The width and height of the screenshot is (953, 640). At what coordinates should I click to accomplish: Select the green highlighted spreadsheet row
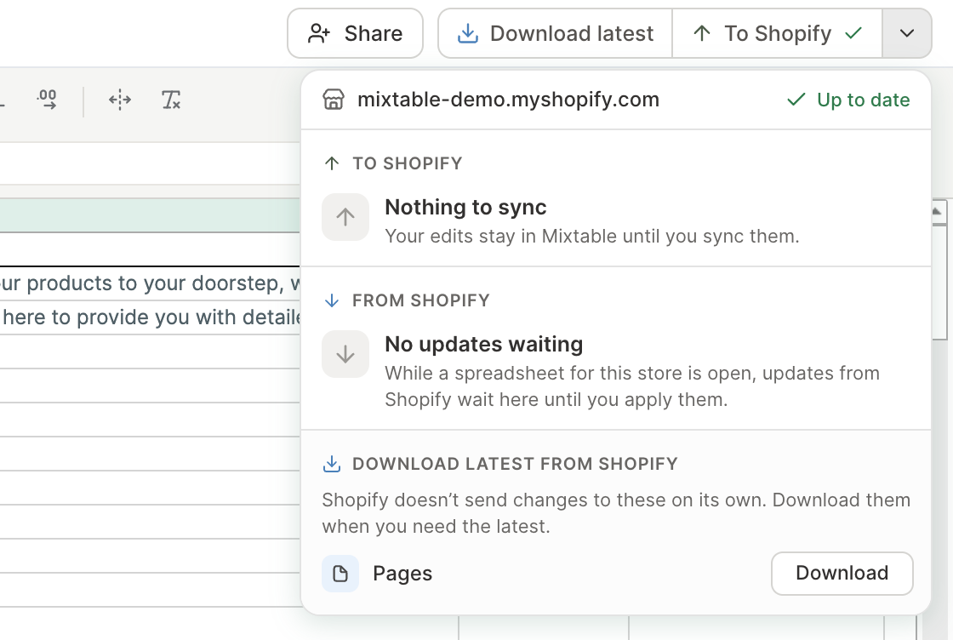click(x=150, y=216)
